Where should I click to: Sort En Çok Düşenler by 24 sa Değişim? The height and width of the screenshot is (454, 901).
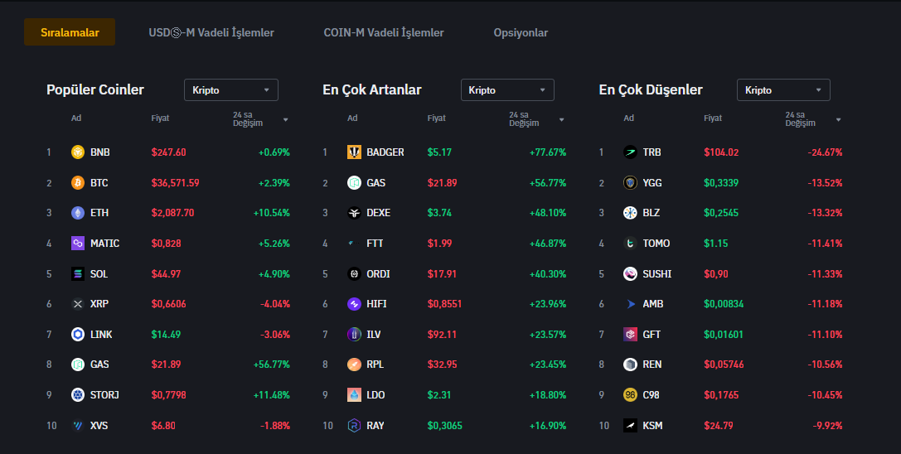(812, 119)
